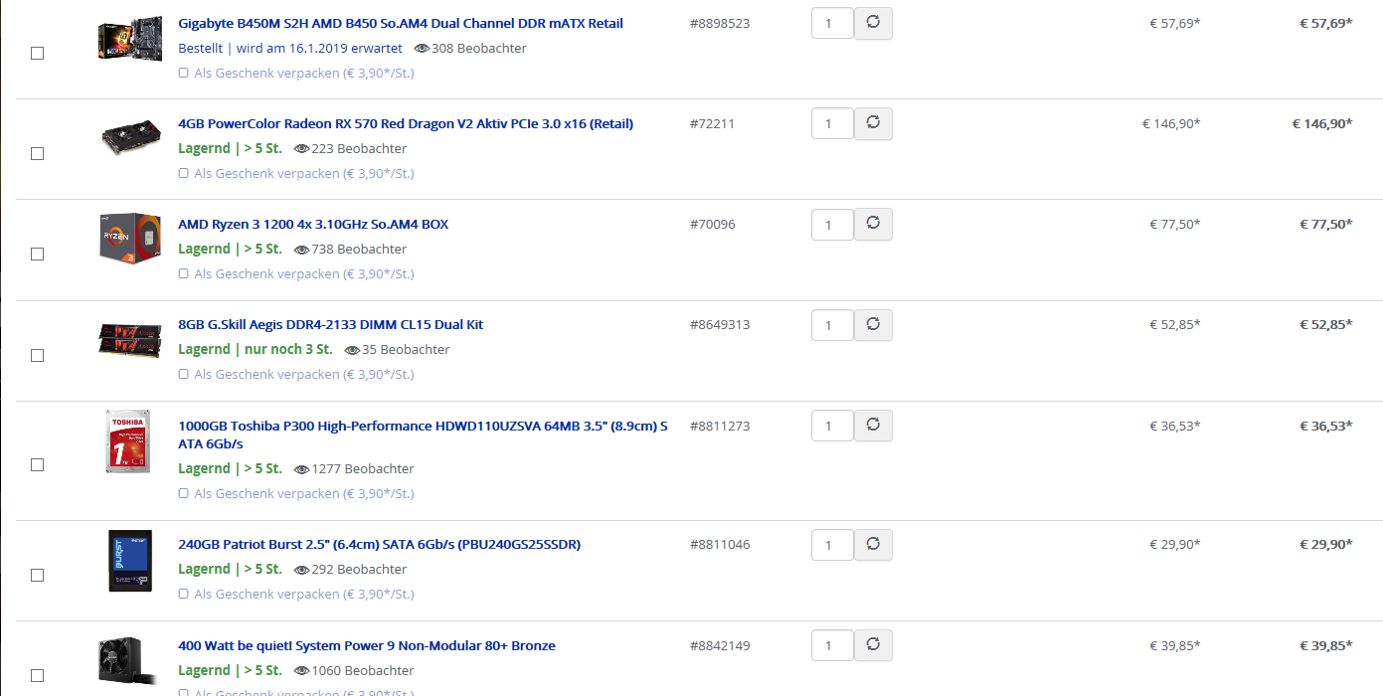Refresh quantity for PowerColor Radeon RX 570
Image resolution: width=1383 pixels, height=696 pixels.
point(873,123)
